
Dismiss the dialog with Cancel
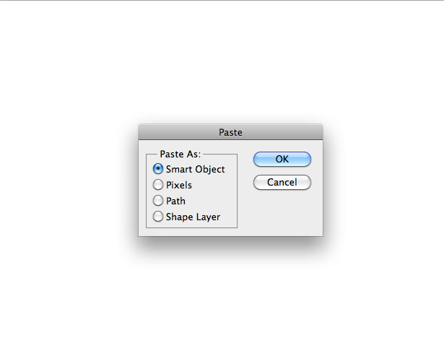[282, 182]
